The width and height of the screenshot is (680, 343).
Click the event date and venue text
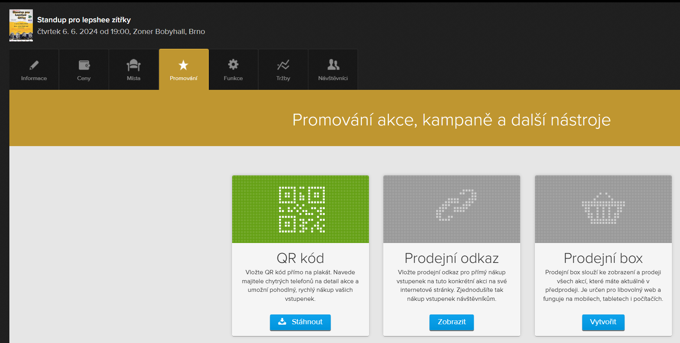[x=121, y=32]
